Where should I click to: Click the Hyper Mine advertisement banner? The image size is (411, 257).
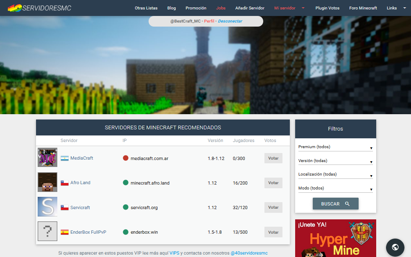[x=336, y=238]
